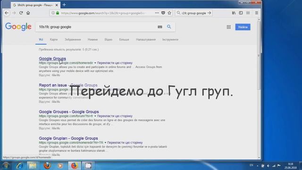Click Google blue magnifier search button
The width and height of the screenshot is (302, 170).
coord(169,27)
